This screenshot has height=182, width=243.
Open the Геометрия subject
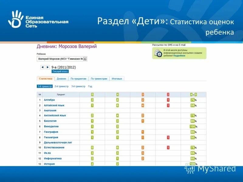click(51, 137)
